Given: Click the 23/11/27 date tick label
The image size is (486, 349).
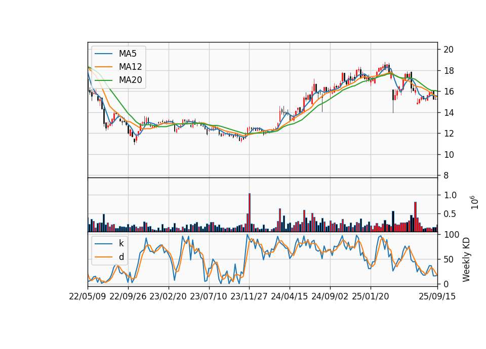Looking at the screenshot, I should (x=249, y=296).
